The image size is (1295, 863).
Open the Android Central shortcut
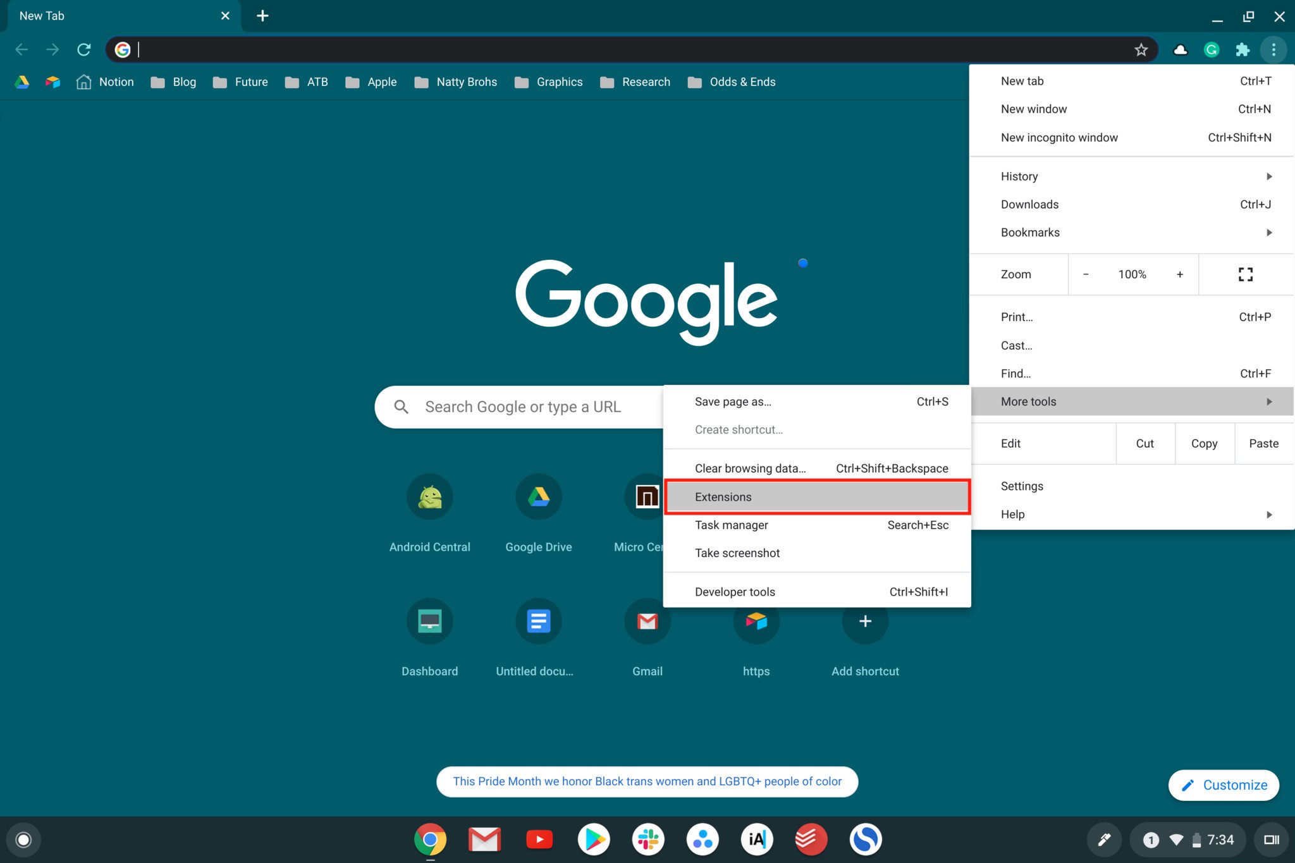coord(430,513)
